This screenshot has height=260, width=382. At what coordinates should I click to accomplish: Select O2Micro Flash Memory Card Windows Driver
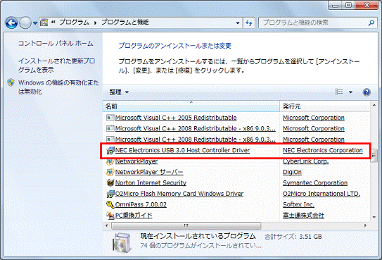[179, 194]
